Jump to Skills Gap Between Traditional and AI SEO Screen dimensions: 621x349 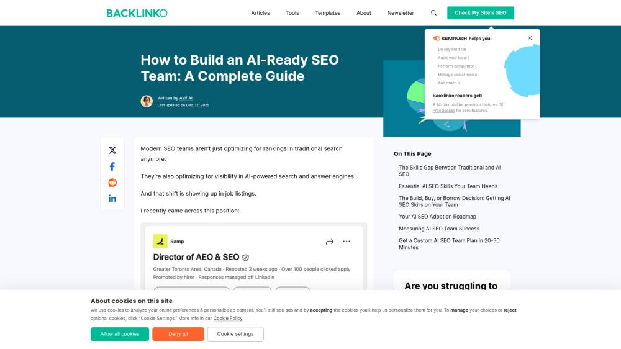tap(450, 171)
